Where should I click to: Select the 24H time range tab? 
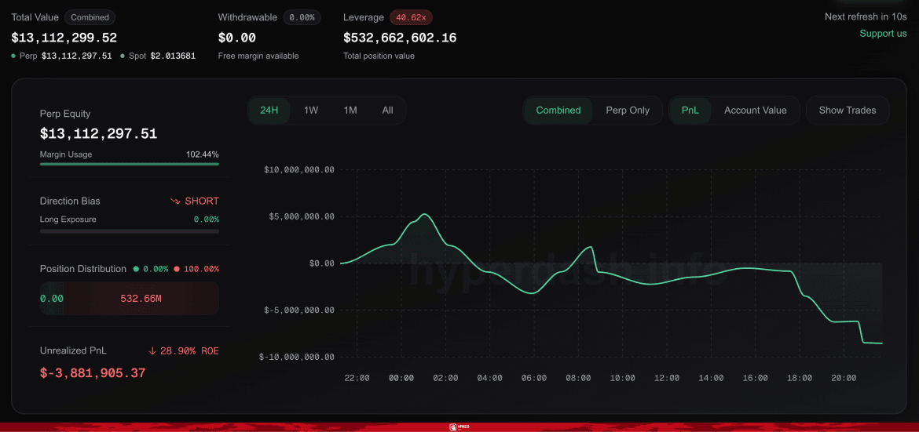coord(269,110)
